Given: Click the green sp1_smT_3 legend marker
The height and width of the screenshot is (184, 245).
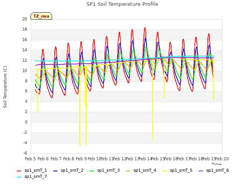Looking at the screenshot, I should tap(92, 171).
